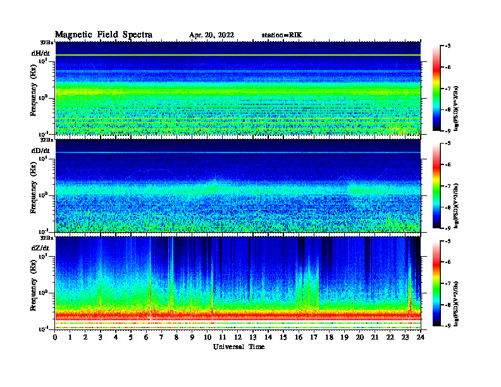The height and width of the screenshot is (387, 501).
Task: Click the dD/dt panel color bar
Action: click(436, 186)
